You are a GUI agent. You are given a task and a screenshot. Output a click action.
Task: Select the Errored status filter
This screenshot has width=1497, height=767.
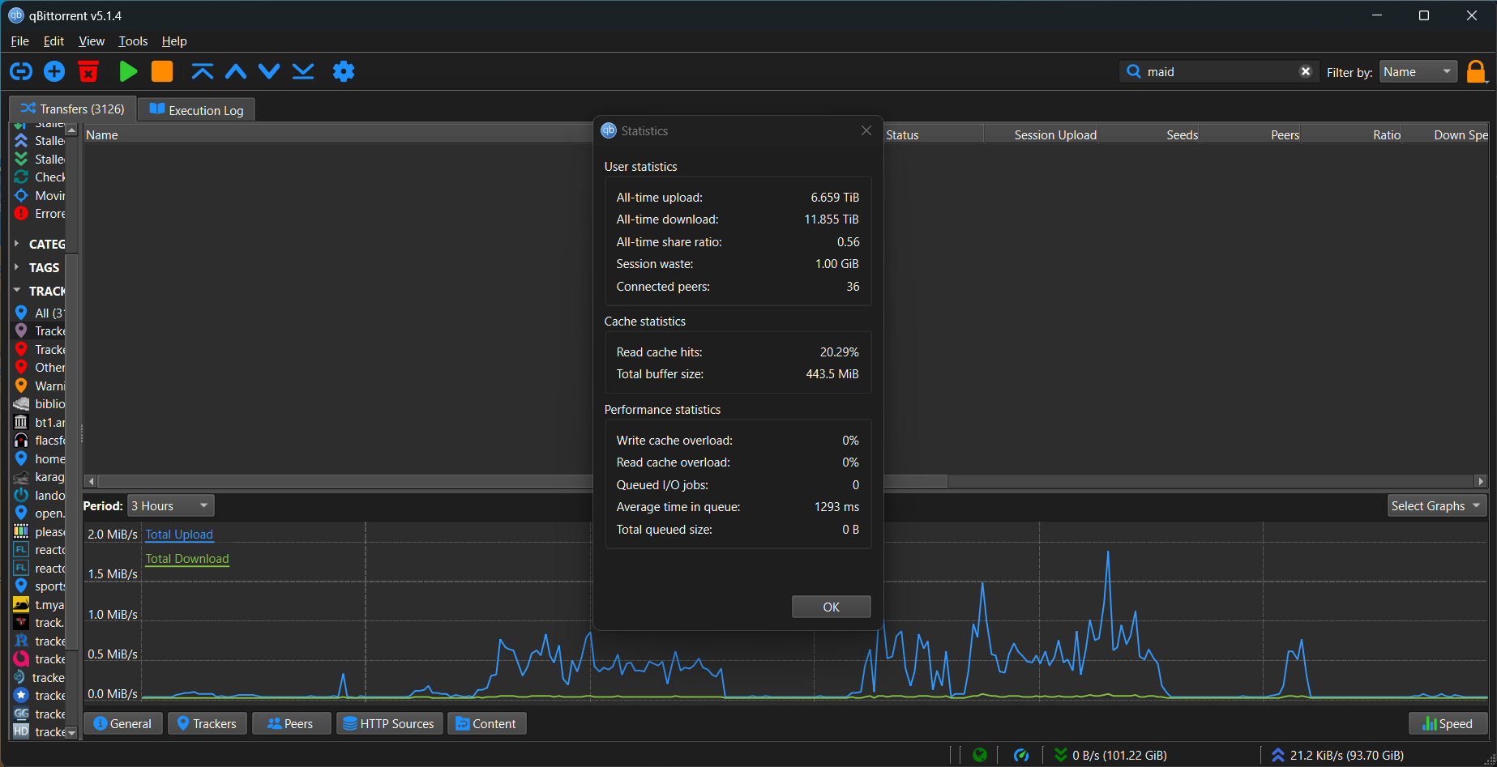coord(40,214)
